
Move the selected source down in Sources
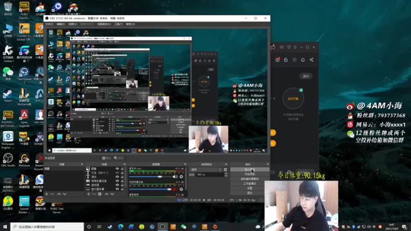click(112, 194)
